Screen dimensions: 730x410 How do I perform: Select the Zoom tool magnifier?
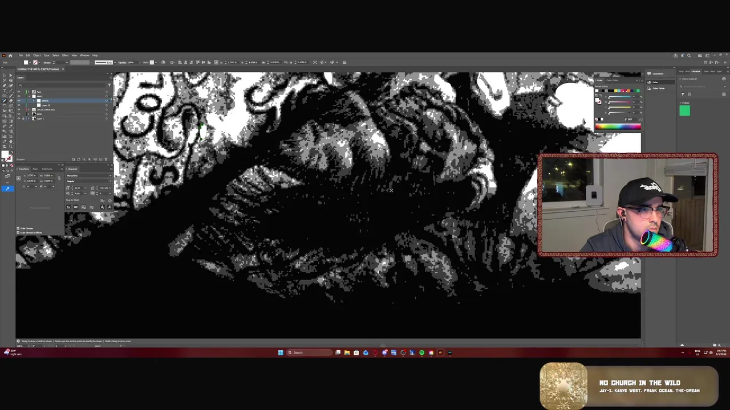(x=11, y=146)
